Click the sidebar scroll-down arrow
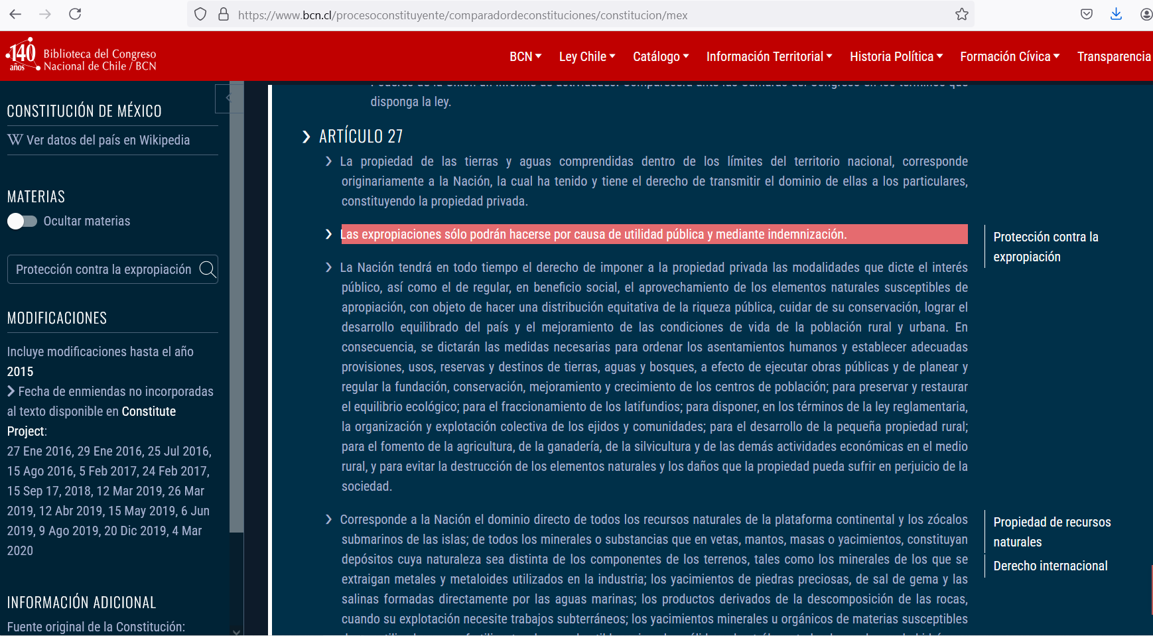 click(x=236, y=631)
